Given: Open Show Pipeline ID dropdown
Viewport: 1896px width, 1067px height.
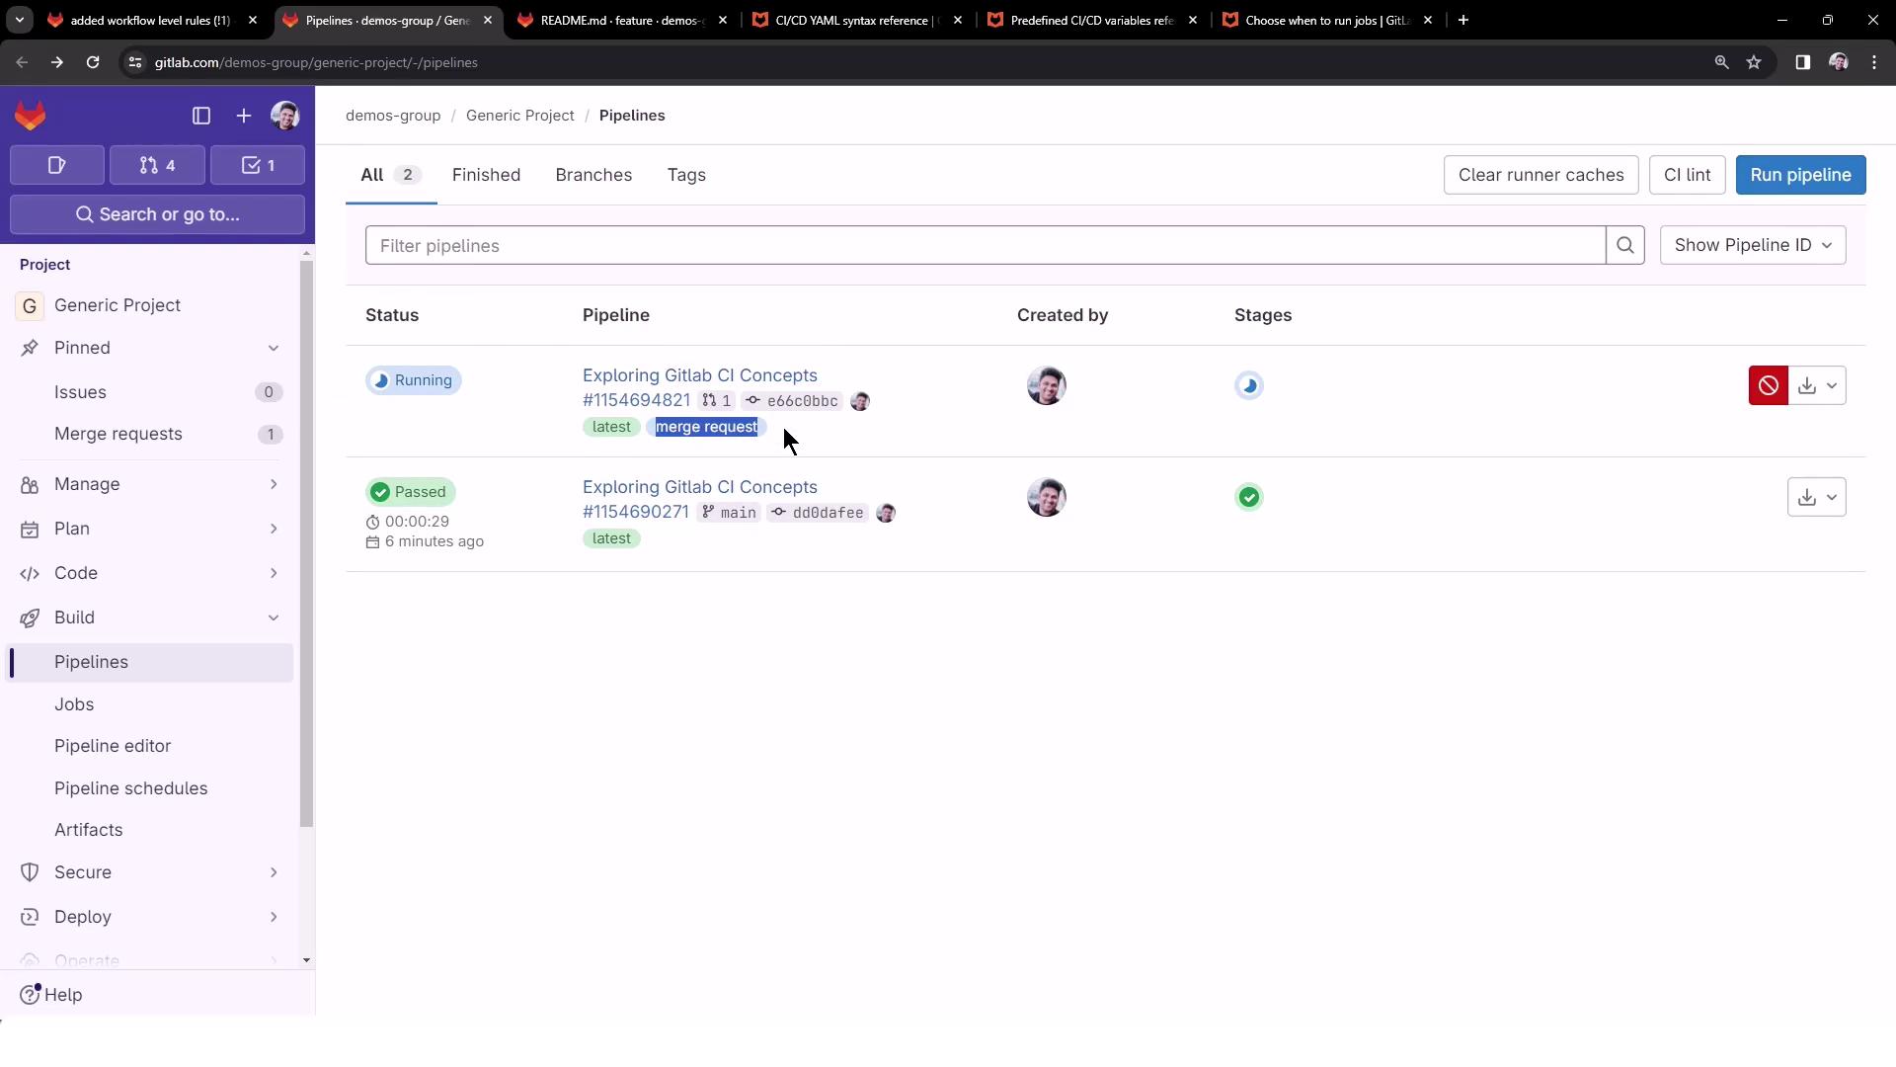Looking at the screenshot, I should (1752, 245).
